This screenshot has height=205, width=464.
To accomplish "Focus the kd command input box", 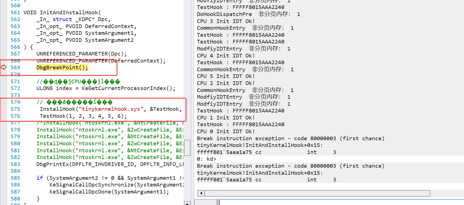I will (x=341, y=202).
